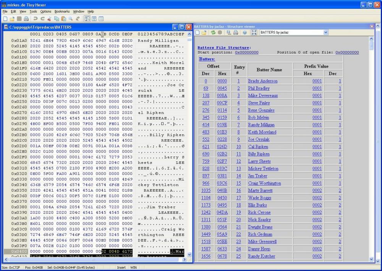Screen dimensions: 382x271
Task: Toggle the first view-mode button in main toolbar
Action: [x=87, y=18]
